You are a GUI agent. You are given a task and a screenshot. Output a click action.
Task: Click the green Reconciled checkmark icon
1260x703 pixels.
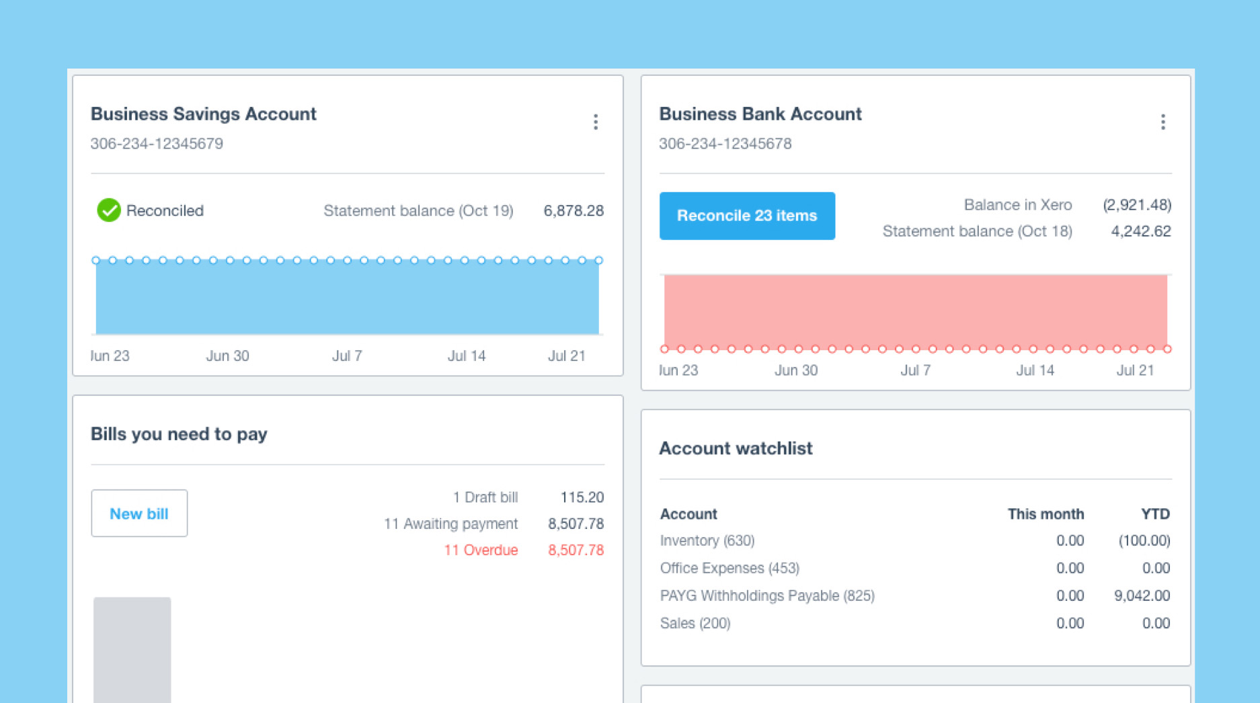point(108,210)
